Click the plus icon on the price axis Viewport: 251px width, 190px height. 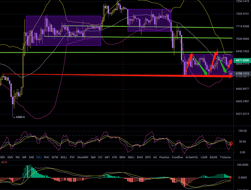pyautogui.click(x=231, y=74)
